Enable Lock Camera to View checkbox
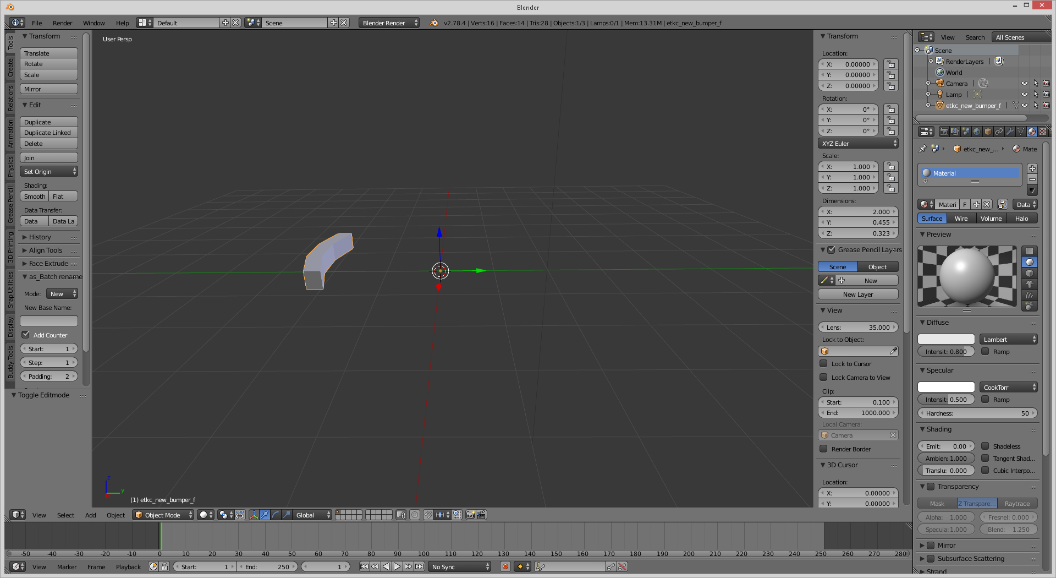Viewport: 1056px width, 578px height. pos(823,377)
